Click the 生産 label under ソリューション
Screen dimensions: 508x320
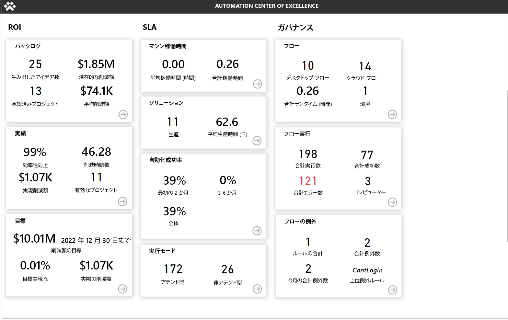(174, 134)
